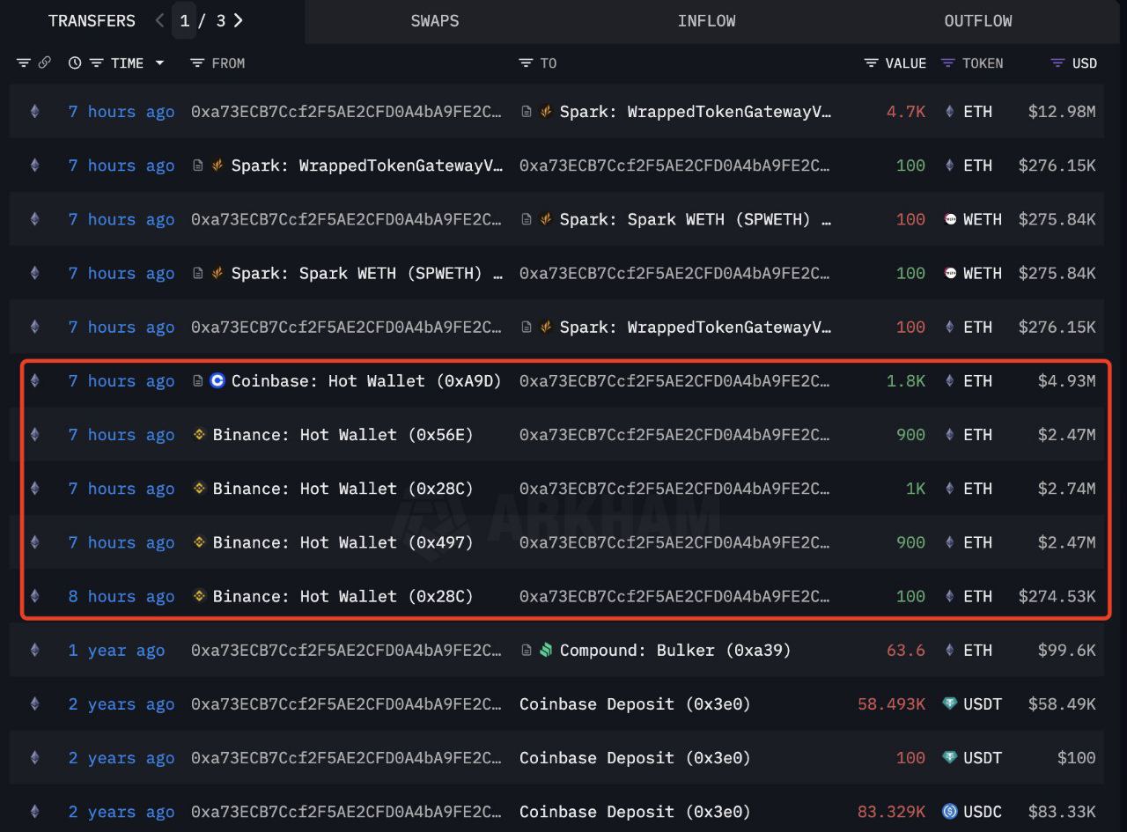Image resolution: width=1127 pixels, height=832 pixels.
Task: Click Ethereum chain icon in 1 year ago row
Action: click(35, 651)
